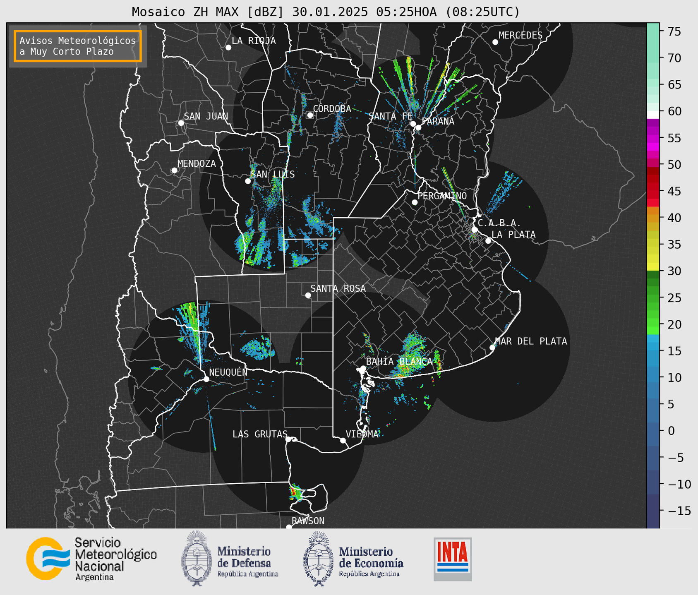Screen dimensions: 698x595
Task: Click the NEUQUÉN city marker dot
Action: 206,379
